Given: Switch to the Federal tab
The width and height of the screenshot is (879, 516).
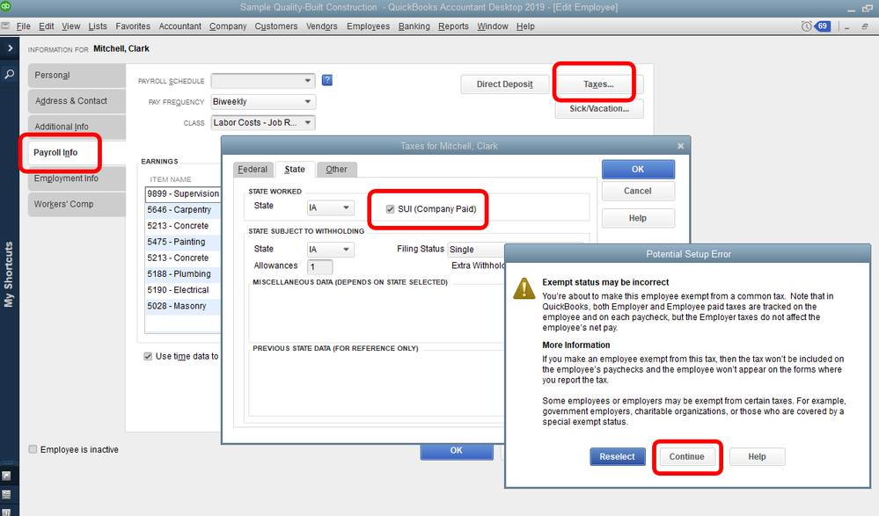Looking at the screenshot, I should (x=253, y=169).
